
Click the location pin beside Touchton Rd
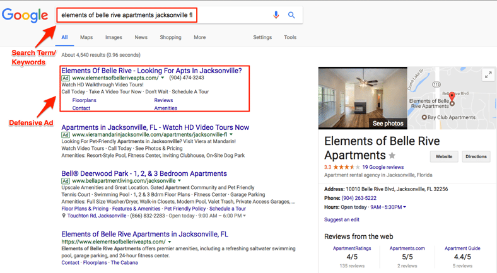(64, 216)
